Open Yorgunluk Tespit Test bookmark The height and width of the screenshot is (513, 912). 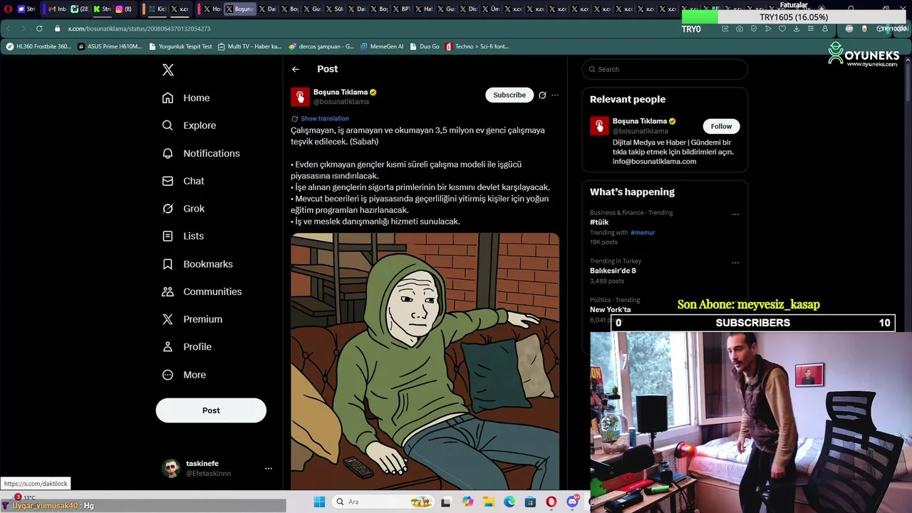click(x=180, y=46)
